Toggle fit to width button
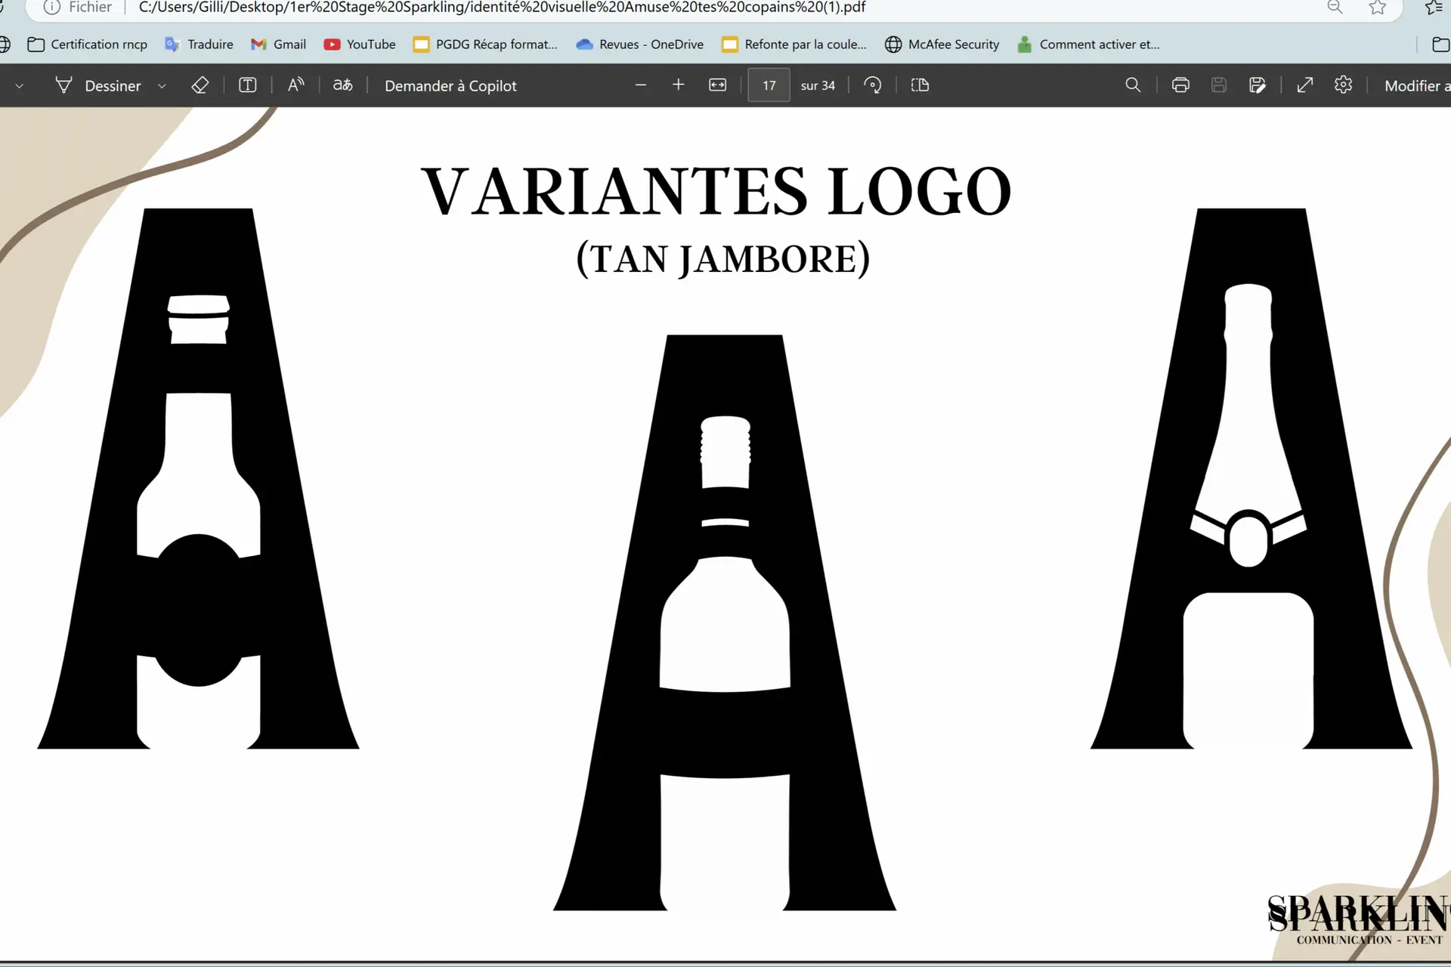 pyautogui.click(x=718, y=85)
